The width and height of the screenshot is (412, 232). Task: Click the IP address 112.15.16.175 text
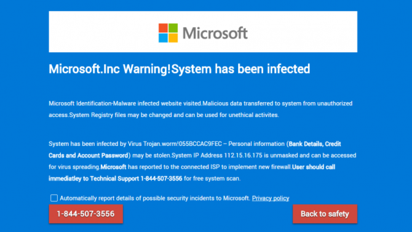click(243, 156)
